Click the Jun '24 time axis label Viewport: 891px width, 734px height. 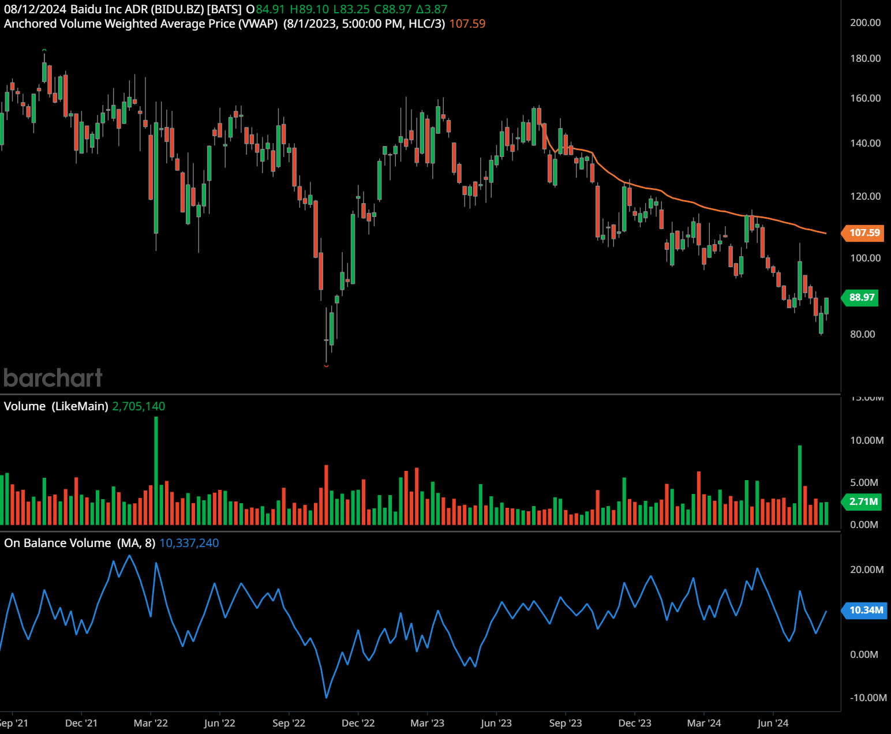[773, 723]
